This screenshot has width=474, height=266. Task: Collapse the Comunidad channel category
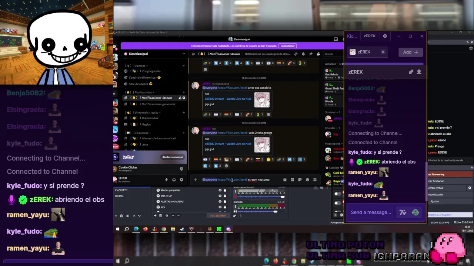pos(138,133)
